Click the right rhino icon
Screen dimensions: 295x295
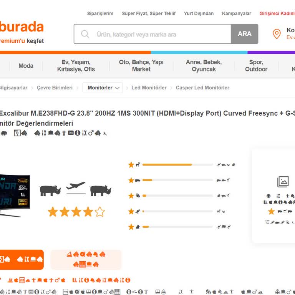(101, 191)
